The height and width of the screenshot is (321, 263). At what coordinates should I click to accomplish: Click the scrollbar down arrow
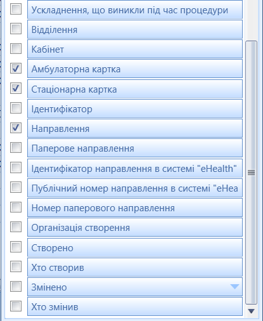pyautogui.click(x=252, y=311)
